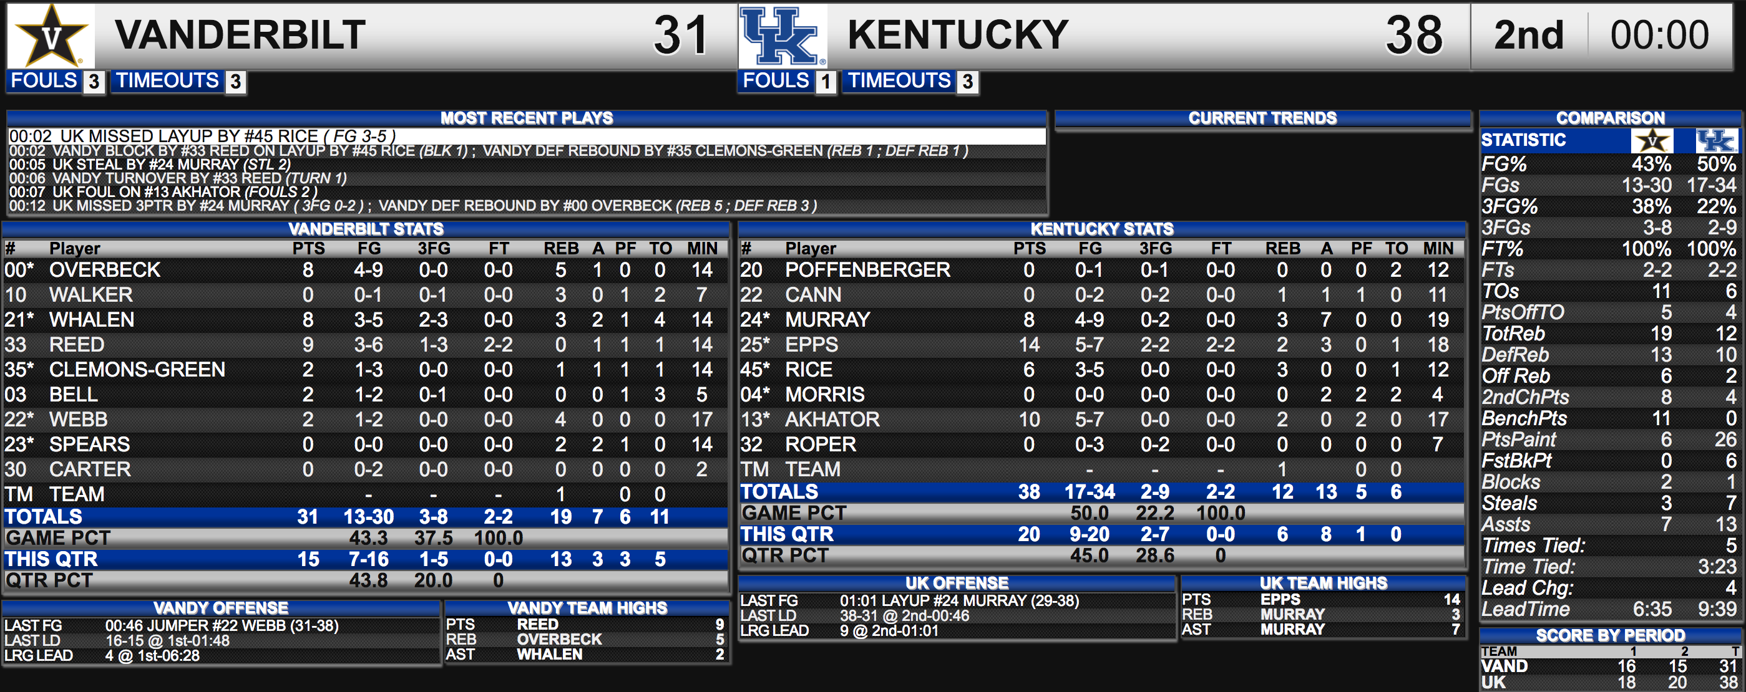The height and width of the screenshot is (692, 1746).
Task: Select the PtsPaint comparison row
Action: coord(1610,440)
